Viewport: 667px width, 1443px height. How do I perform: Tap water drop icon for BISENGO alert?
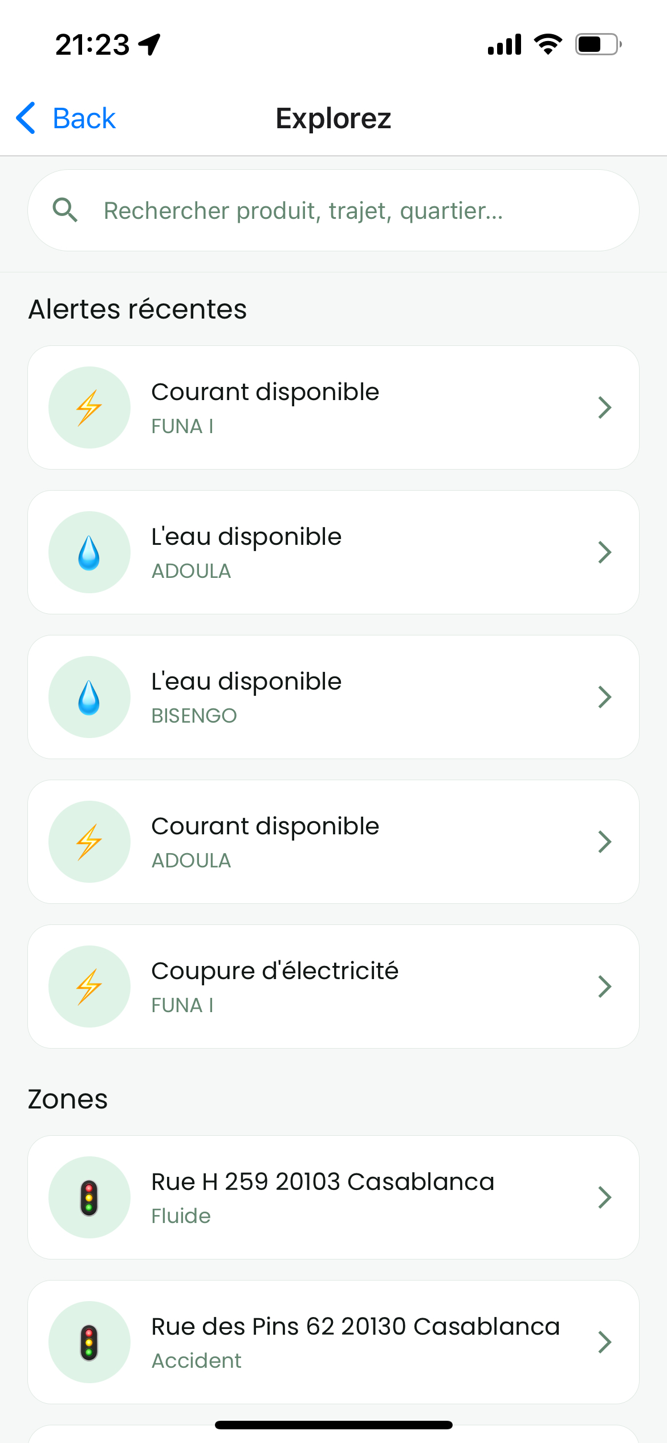click(90, 697)
